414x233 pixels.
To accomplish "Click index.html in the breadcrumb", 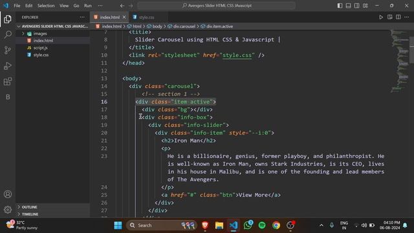I will coord(111,27).
